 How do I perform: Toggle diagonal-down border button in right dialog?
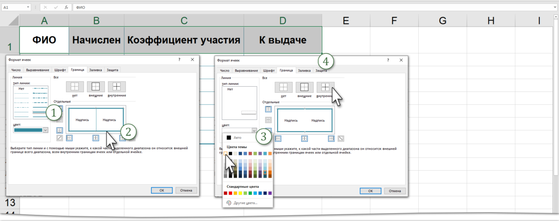(341, 138)
